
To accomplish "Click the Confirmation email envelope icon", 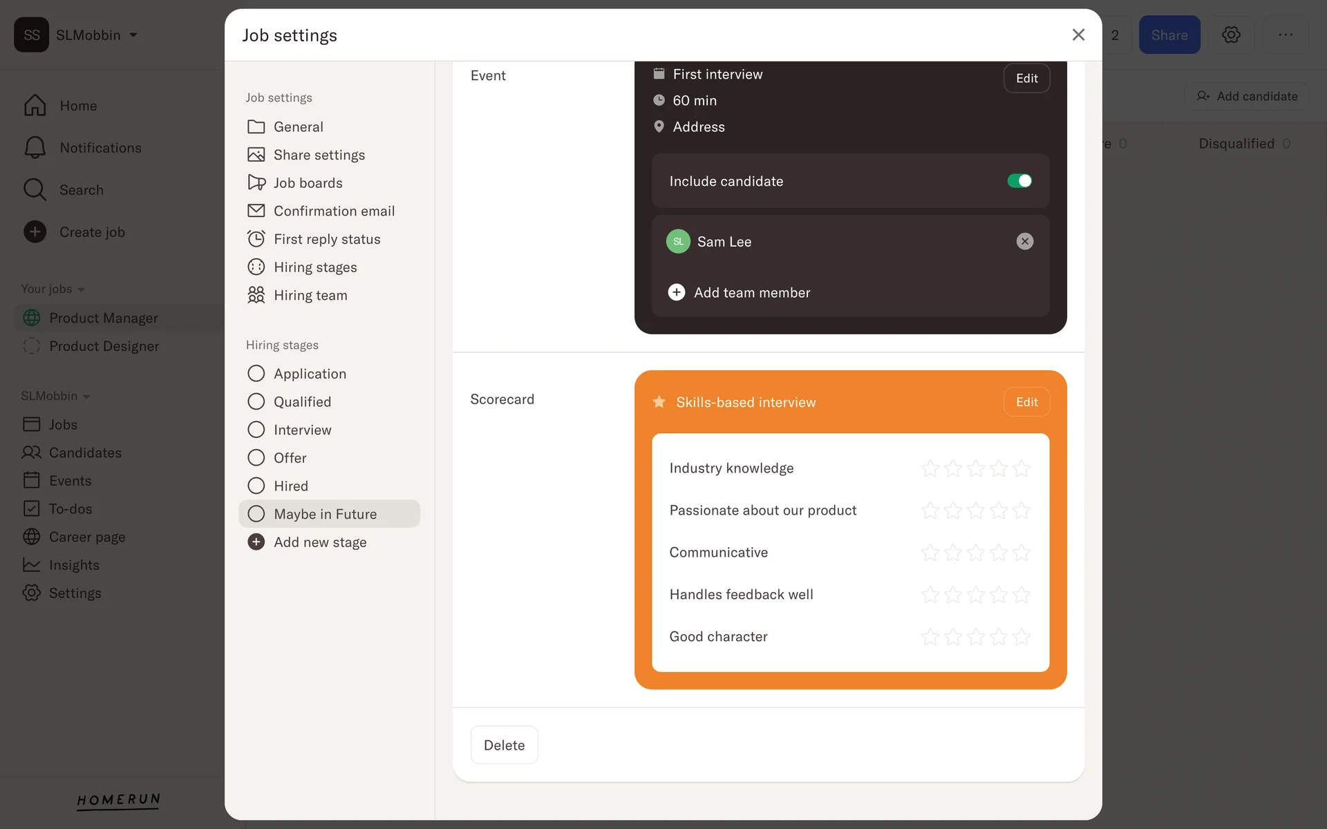I will (x=256, y=211).
